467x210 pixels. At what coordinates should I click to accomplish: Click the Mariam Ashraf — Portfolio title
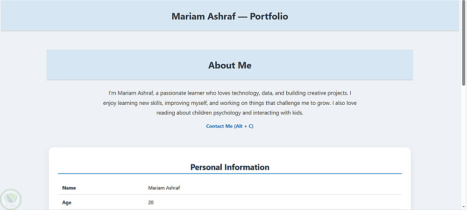(x=230, y=16)
